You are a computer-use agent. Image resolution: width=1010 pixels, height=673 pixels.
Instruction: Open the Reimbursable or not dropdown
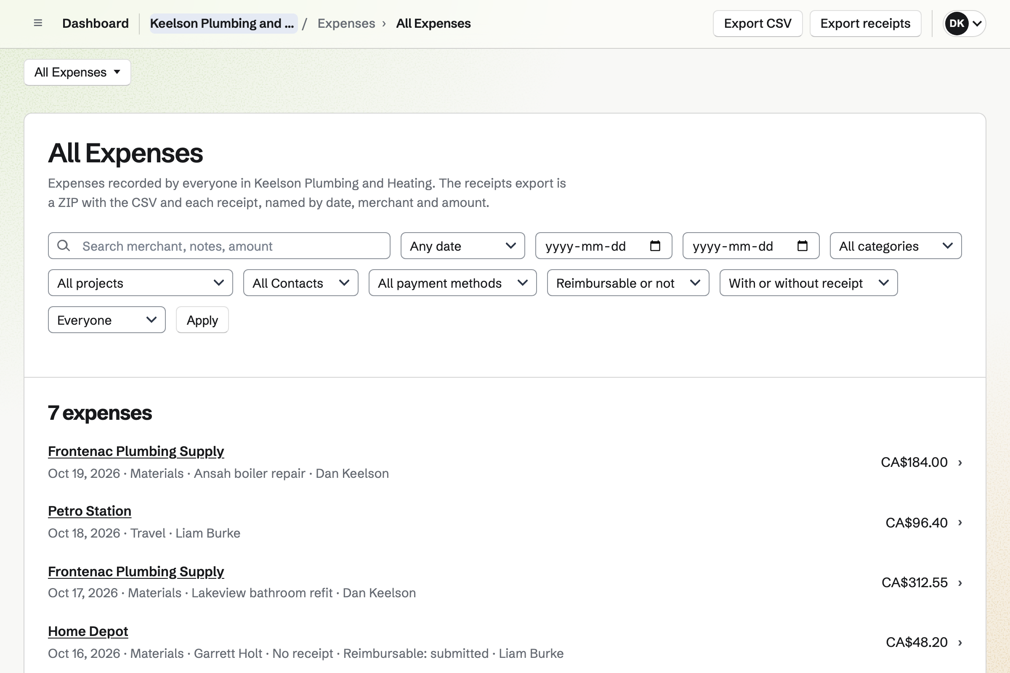628,283
